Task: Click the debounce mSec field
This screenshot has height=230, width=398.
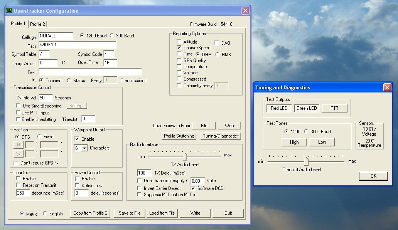Action: pyautogui.click(x=23, y=193)
